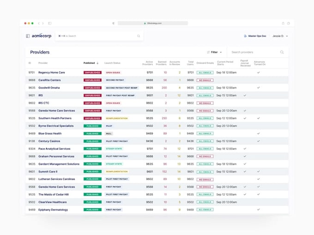
Task: Click the privacy shield icon beside address bar
Action: pos(114,23)
